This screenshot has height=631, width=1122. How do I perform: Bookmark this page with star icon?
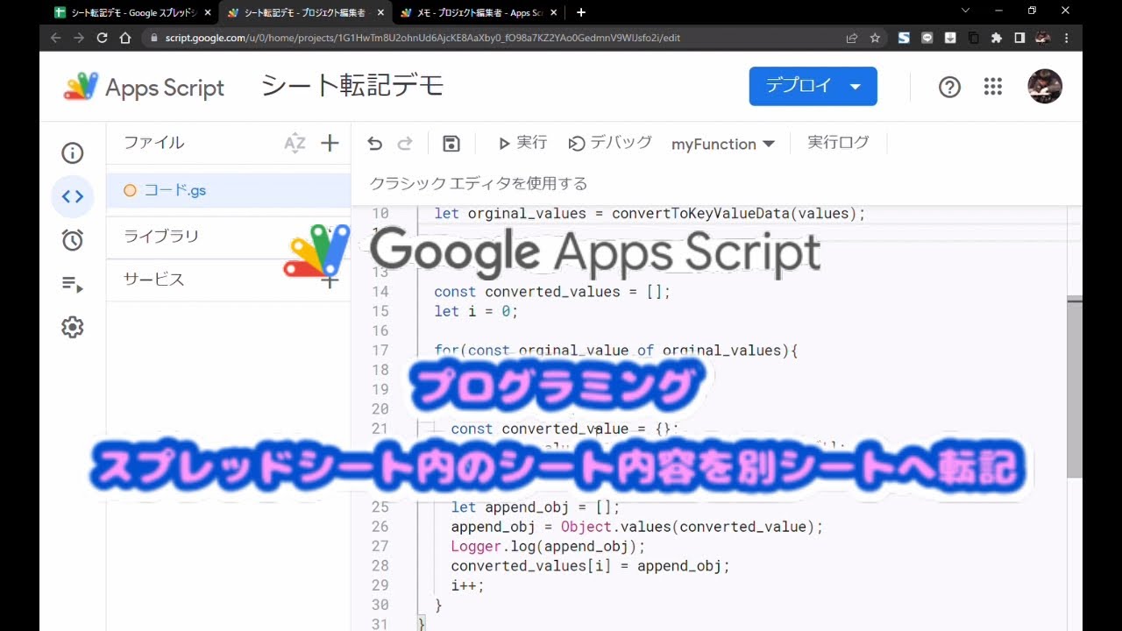coord(875,38)
